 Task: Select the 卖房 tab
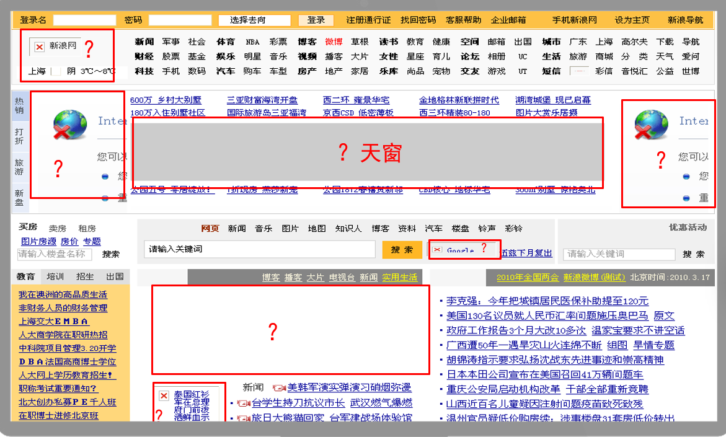[x=58, y=229]
